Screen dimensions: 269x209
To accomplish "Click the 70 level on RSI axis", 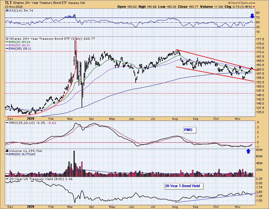I will tap(258, 18).
